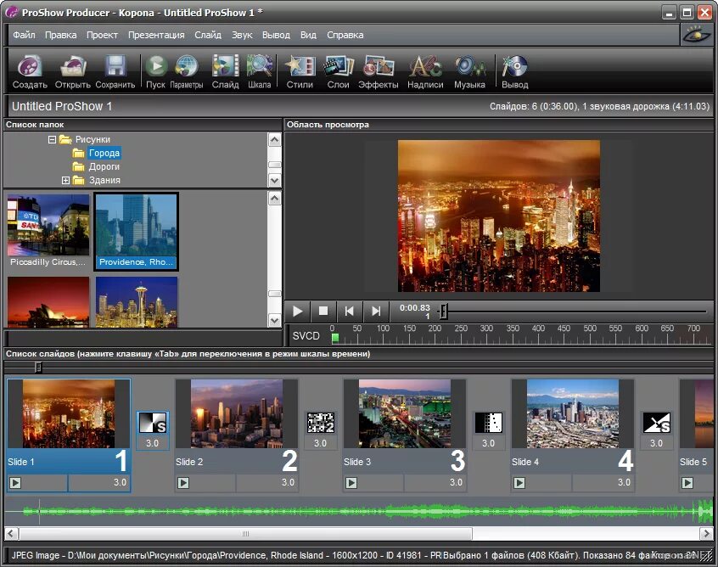Select Piccadilly Circus thumbnail
This screenshot has height=567, width=718.
(48, 230)
